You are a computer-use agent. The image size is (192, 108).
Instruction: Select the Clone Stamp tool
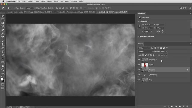(x=3, y=44)
